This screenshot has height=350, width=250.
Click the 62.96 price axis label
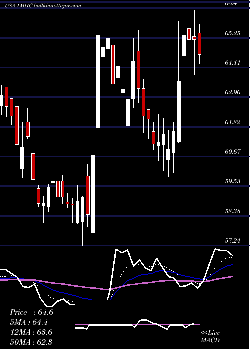(x=233, y=92)
